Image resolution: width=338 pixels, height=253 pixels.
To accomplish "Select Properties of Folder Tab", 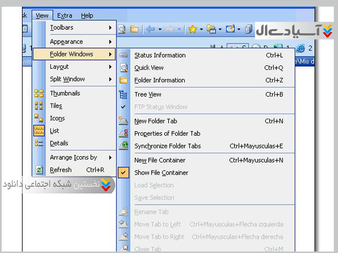I will (x=167, y=134).
